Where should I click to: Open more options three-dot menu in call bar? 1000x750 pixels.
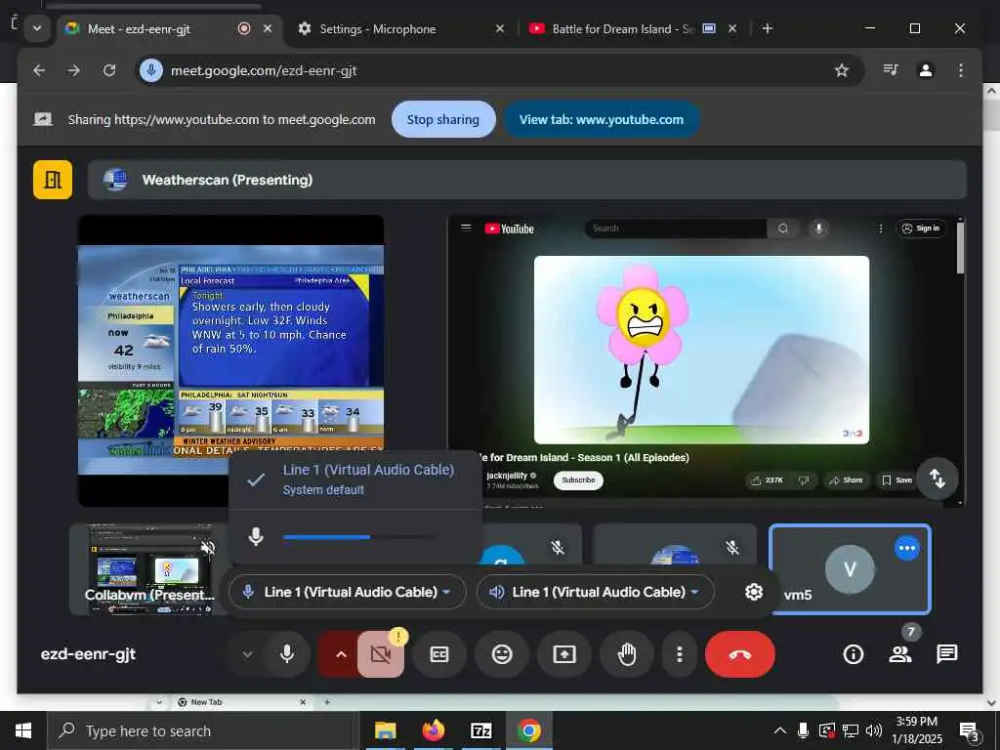tap(680, 654)
